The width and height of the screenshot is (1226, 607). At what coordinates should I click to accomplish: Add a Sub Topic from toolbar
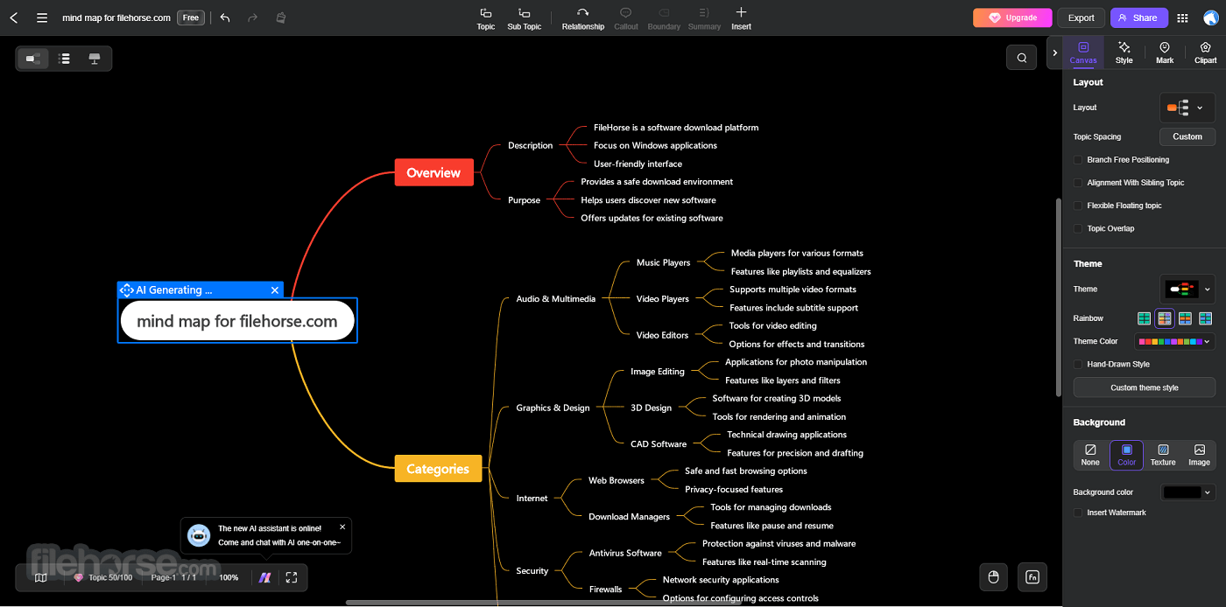click(x=525, y=18)
